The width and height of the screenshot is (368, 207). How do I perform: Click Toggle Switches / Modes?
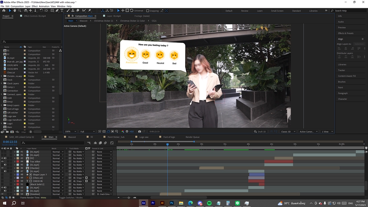click(71, 198)
